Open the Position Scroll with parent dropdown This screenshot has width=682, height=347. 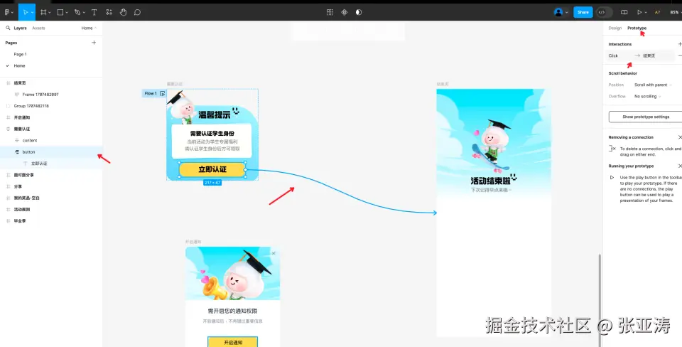point(653,85)
